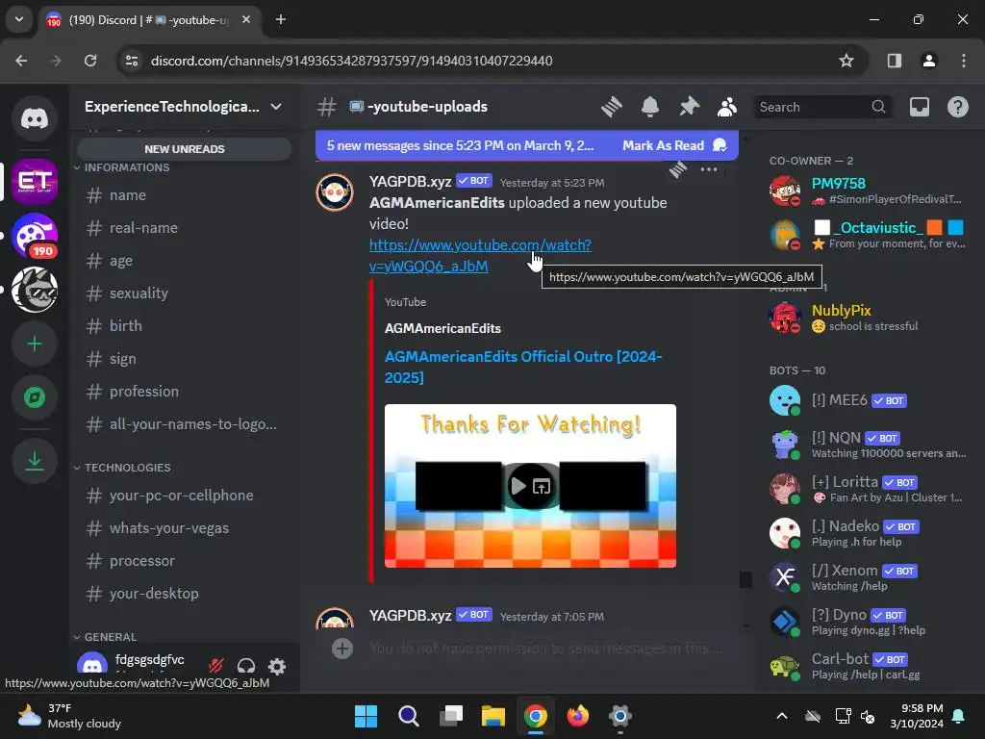Open video in browser popout icon
This screenshot has height=739, width=985.
[542, 486]
